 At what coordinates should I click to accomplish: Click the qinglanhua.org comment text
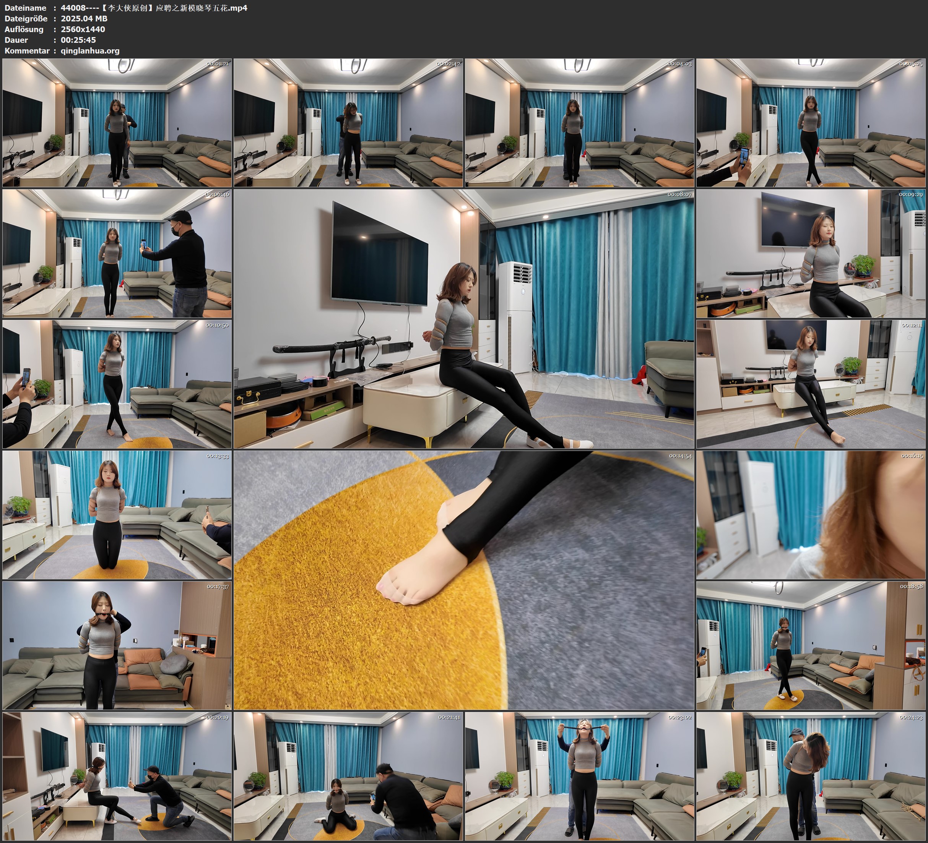(x=90, y=50)
